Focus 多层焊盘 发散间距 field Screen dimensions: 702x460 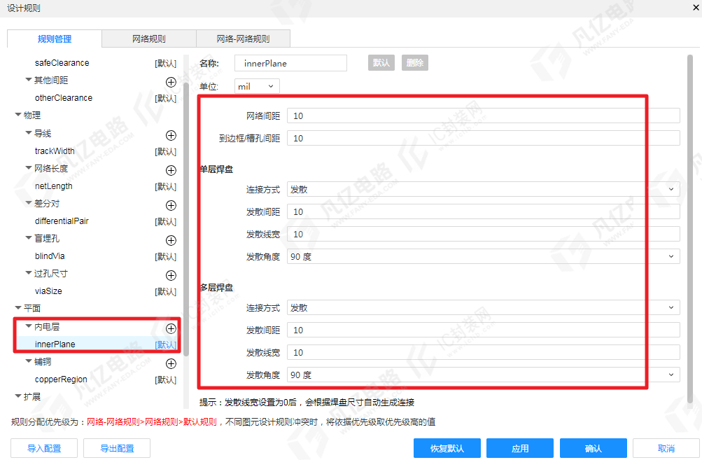[484, 330]
